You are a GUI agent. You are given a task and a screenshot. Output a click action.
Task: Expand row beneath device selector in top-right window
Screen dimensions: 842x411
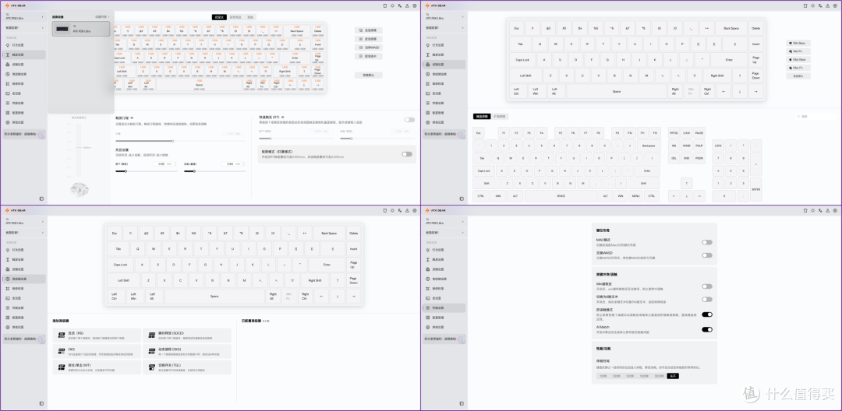pyautogui.click(x=444, y=27)
